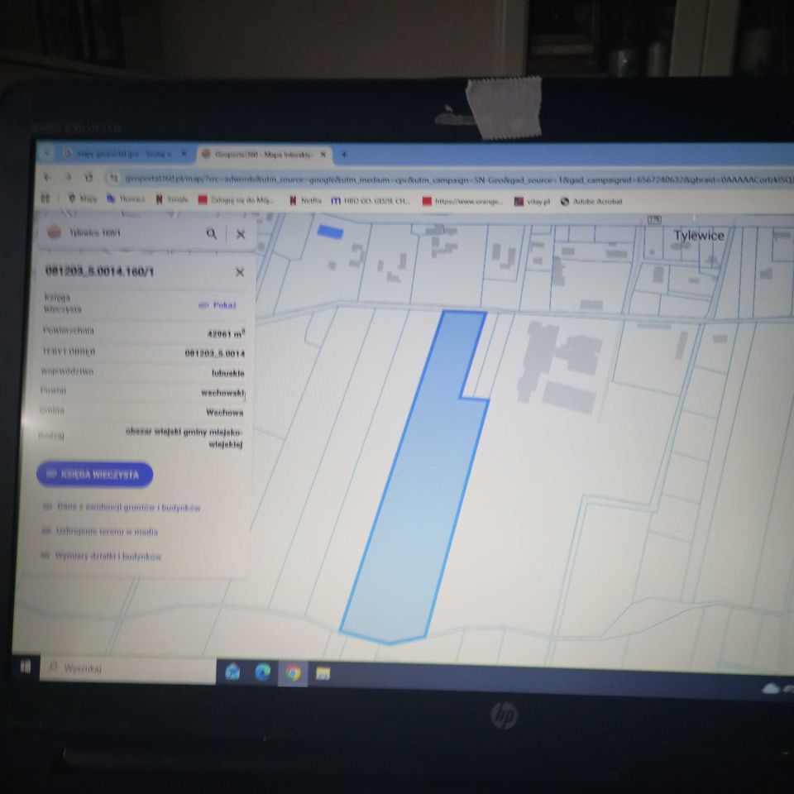
Task: Open File Explorer from the taskbar
Action: pyautogui.click(x=323, y=673)
